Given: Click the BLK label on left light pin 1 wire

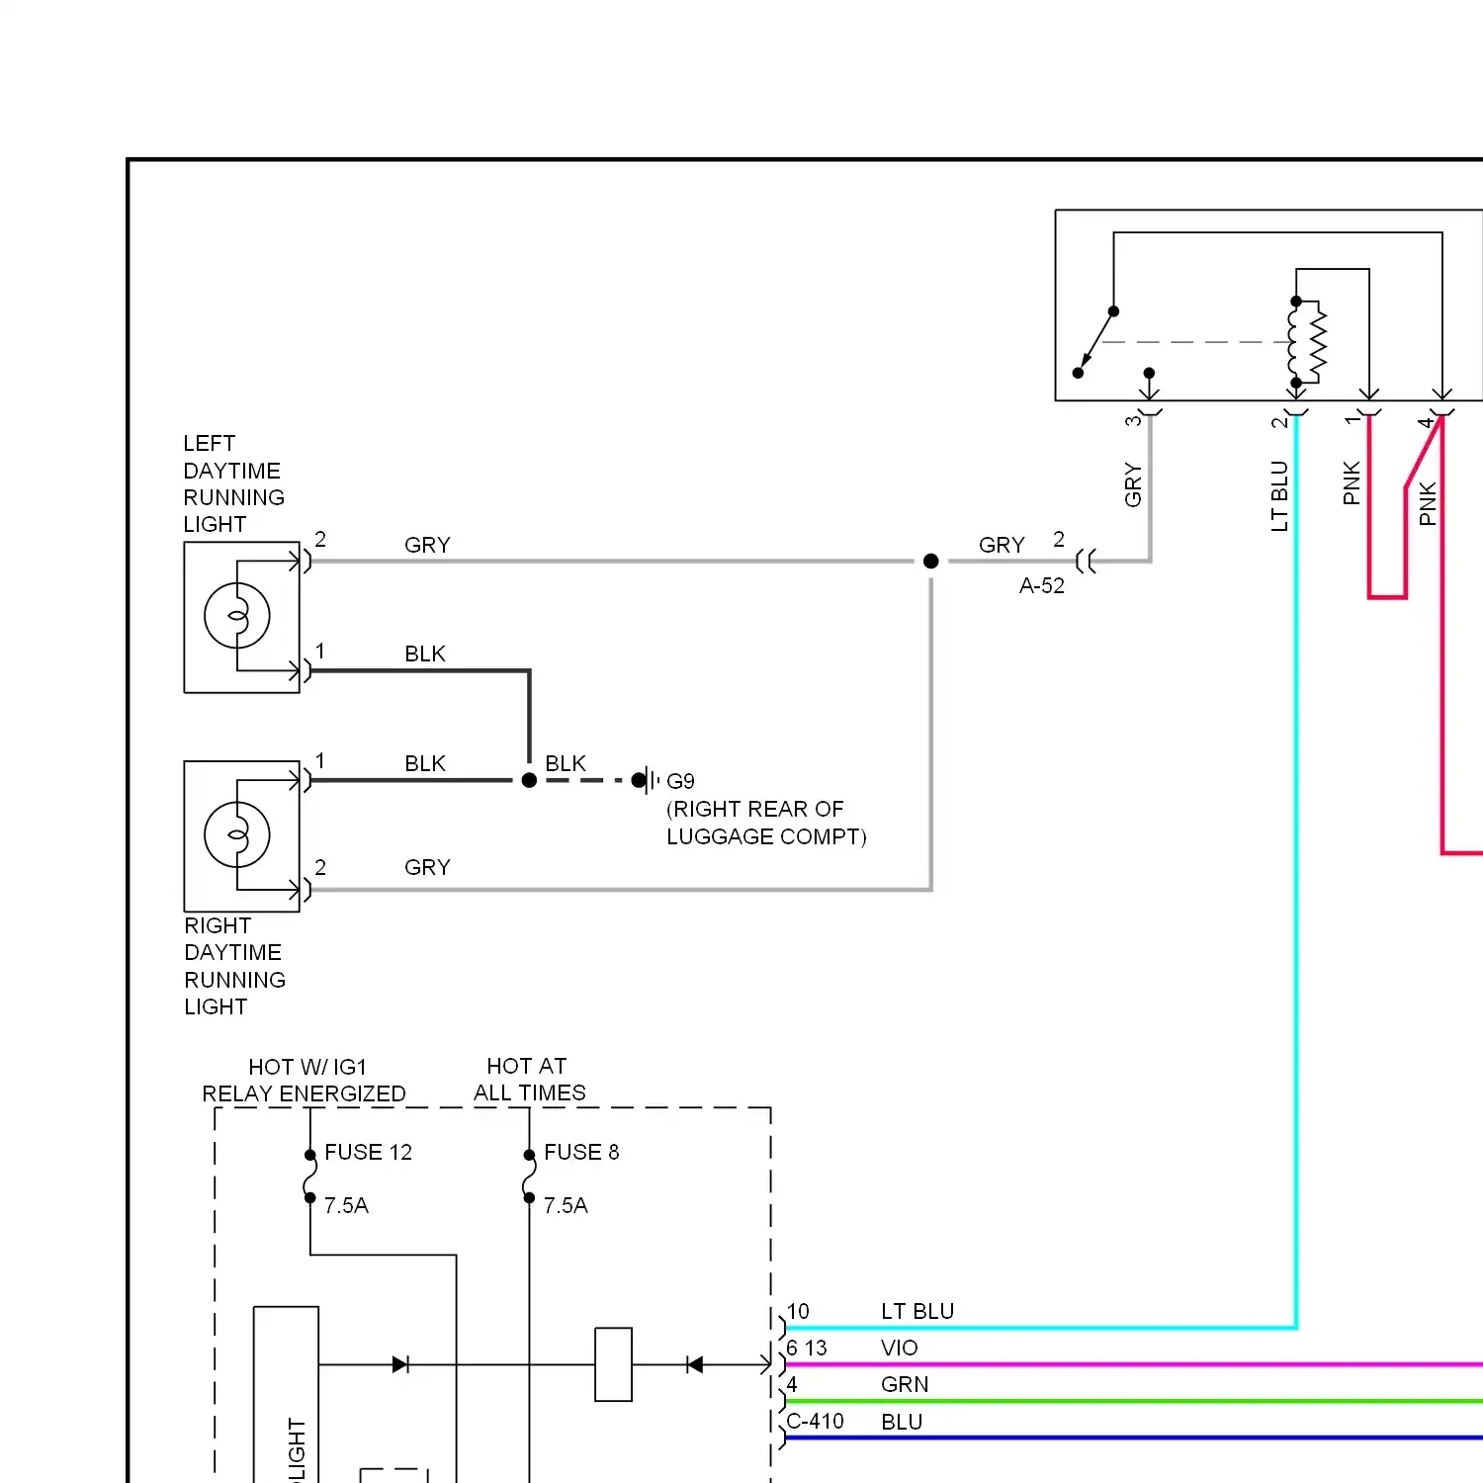Looking at the screenshot, I should click(x=425, y=654).
